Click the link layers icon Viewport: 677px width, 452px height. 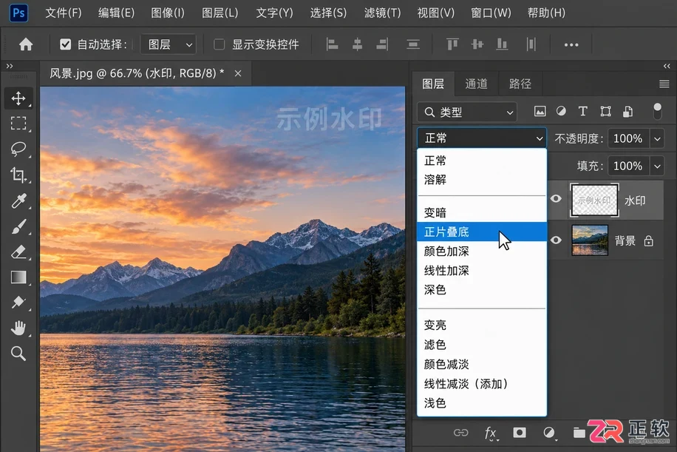460,433
